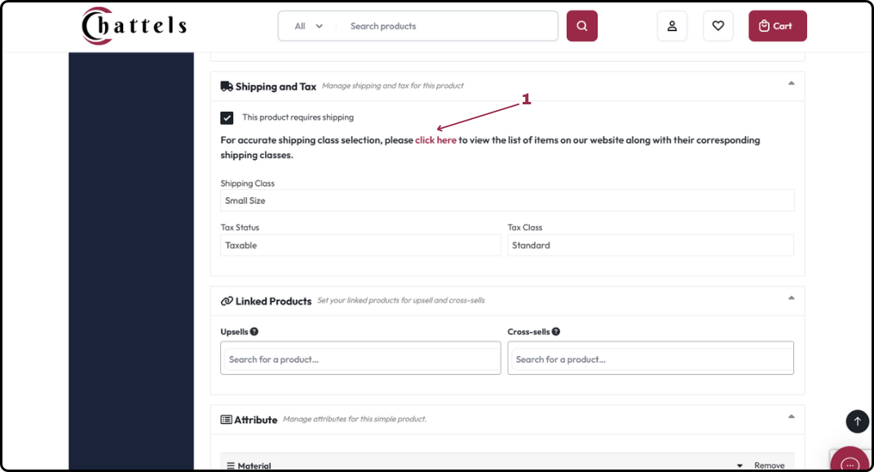Collapse the Linked Products section
Screen dimensions: 874x472
(791, 298)
